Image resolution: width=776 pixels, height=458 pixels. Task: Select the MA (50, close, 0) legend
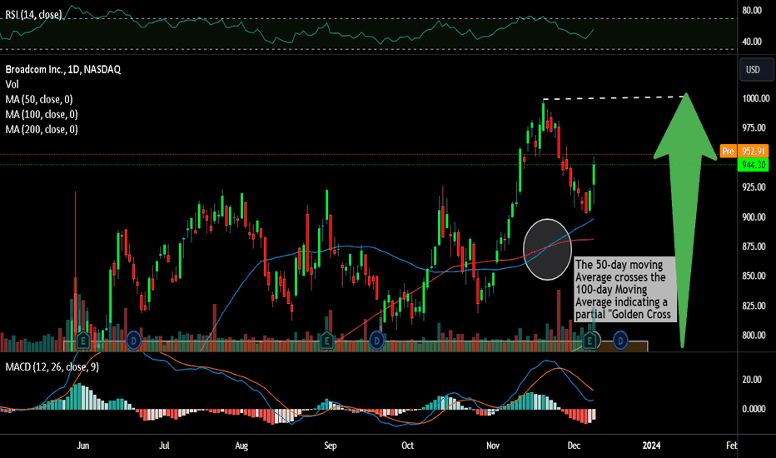click(x=39, y=100)
